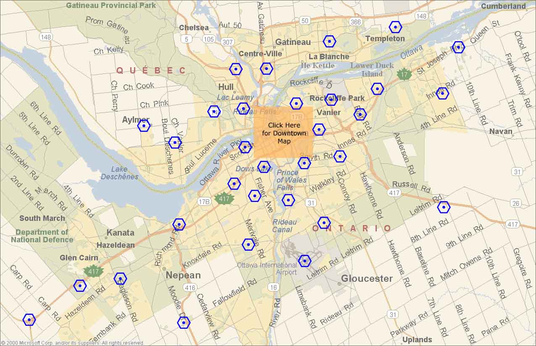Click the Knoxdale Rd label
Image resolution: width=536 pixels, height=346 pixels.
click(202, 255)
